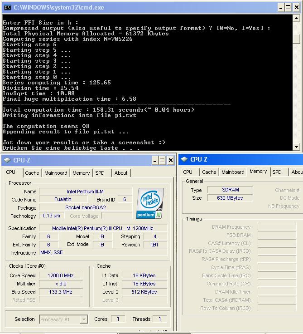Click the processor Name field 'Intel Pentium III-M'
303x334 pixels.
tap(85, 192)
